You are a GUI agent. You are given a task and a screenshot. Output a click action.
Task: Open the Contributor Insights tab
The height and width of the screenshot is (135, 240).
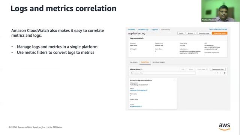(159, 62)
